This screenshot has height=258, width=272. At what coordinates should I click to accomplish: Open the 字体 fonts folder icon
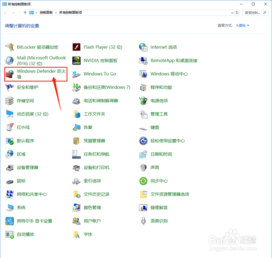pos(76,234)
